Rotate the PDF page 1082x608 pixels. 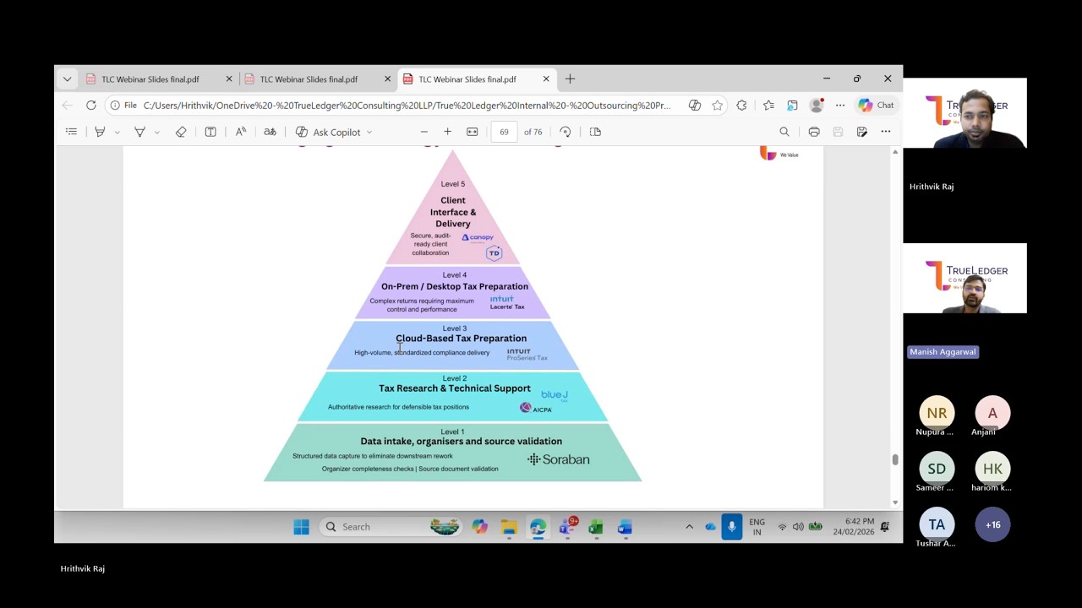566,132
